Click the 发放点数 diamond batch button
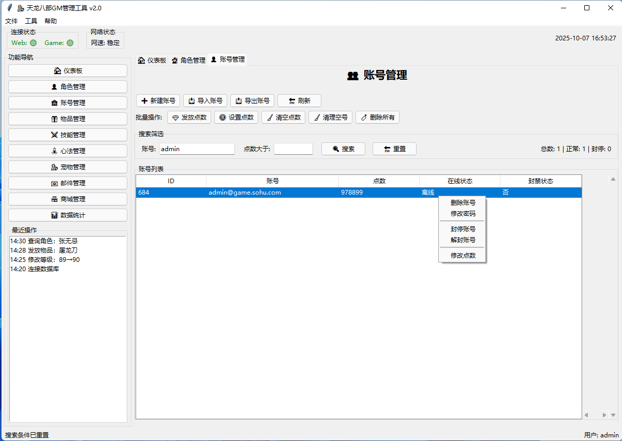Screen dimensions: 622x441 tap(189, 117)
